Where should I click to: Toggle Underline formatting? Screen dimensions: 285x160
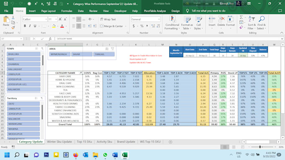point(35,26)
